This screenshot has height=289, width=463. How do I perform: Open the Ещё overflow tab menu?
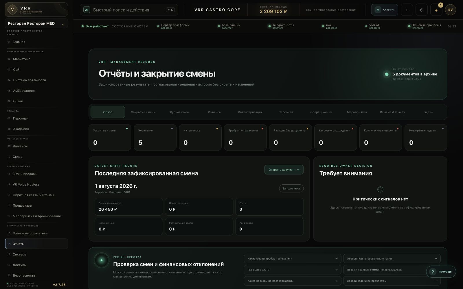tap(428, 112)
